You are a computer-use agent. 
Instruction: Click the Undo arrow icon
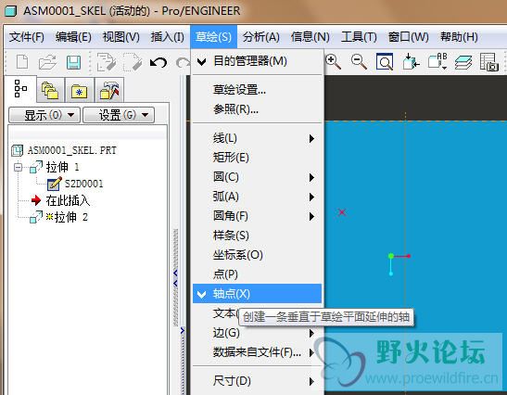[158, 62]
